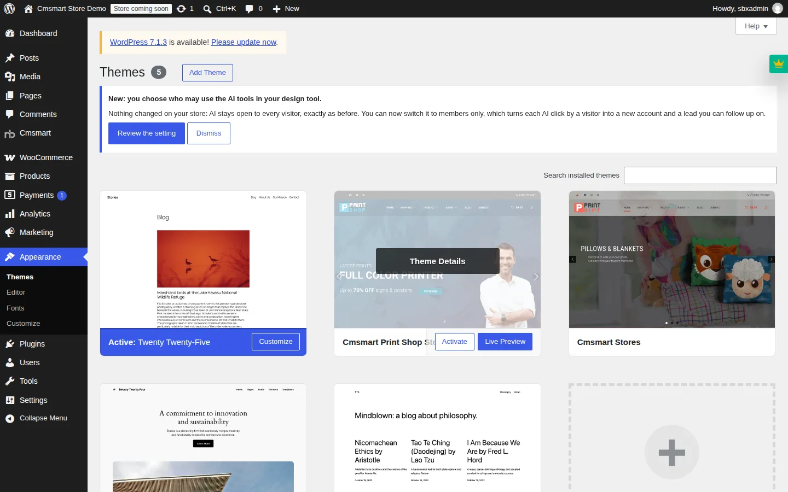
Task: Dismiss the AI tools notice
Action: pyautogui.click(x=208, y=133)
